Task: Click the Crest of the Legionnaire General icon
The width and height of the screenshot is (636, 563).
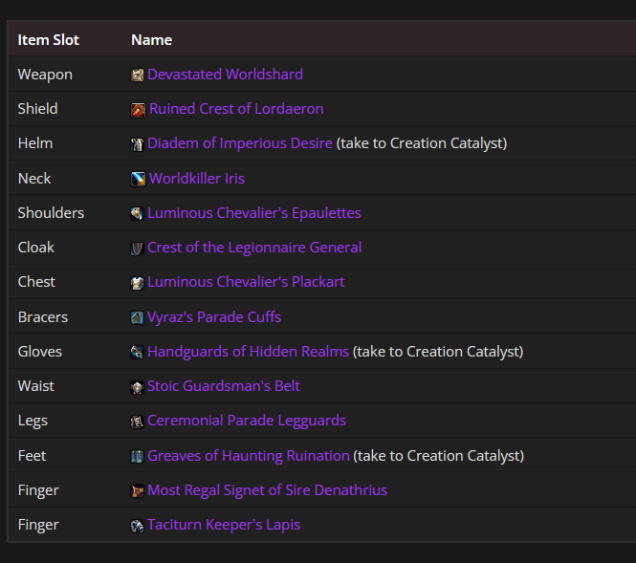Action: click(x=137, y=249)
